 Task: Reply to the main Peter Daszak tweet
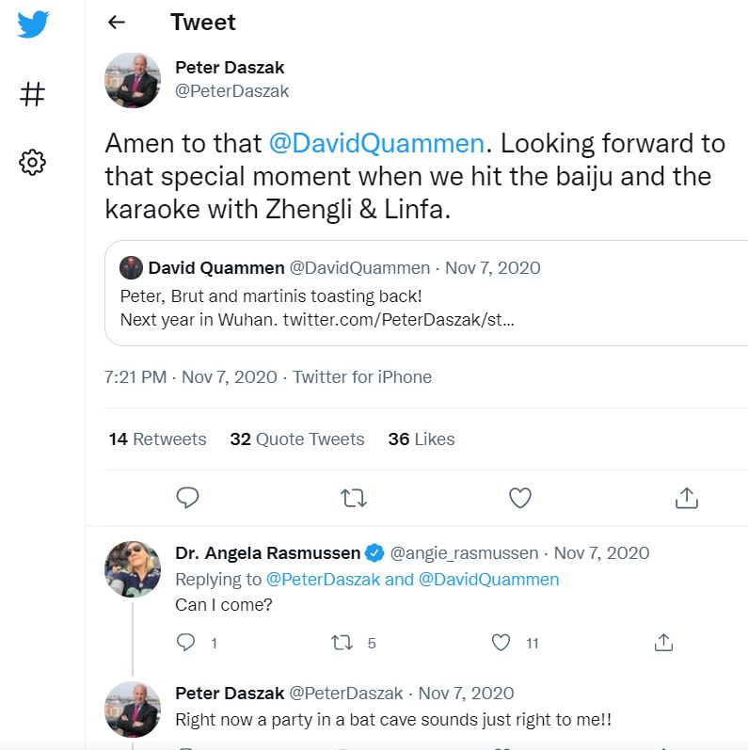click(188, 498)
